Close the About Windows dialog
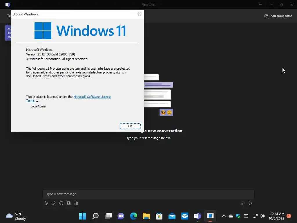 [140, 14]
